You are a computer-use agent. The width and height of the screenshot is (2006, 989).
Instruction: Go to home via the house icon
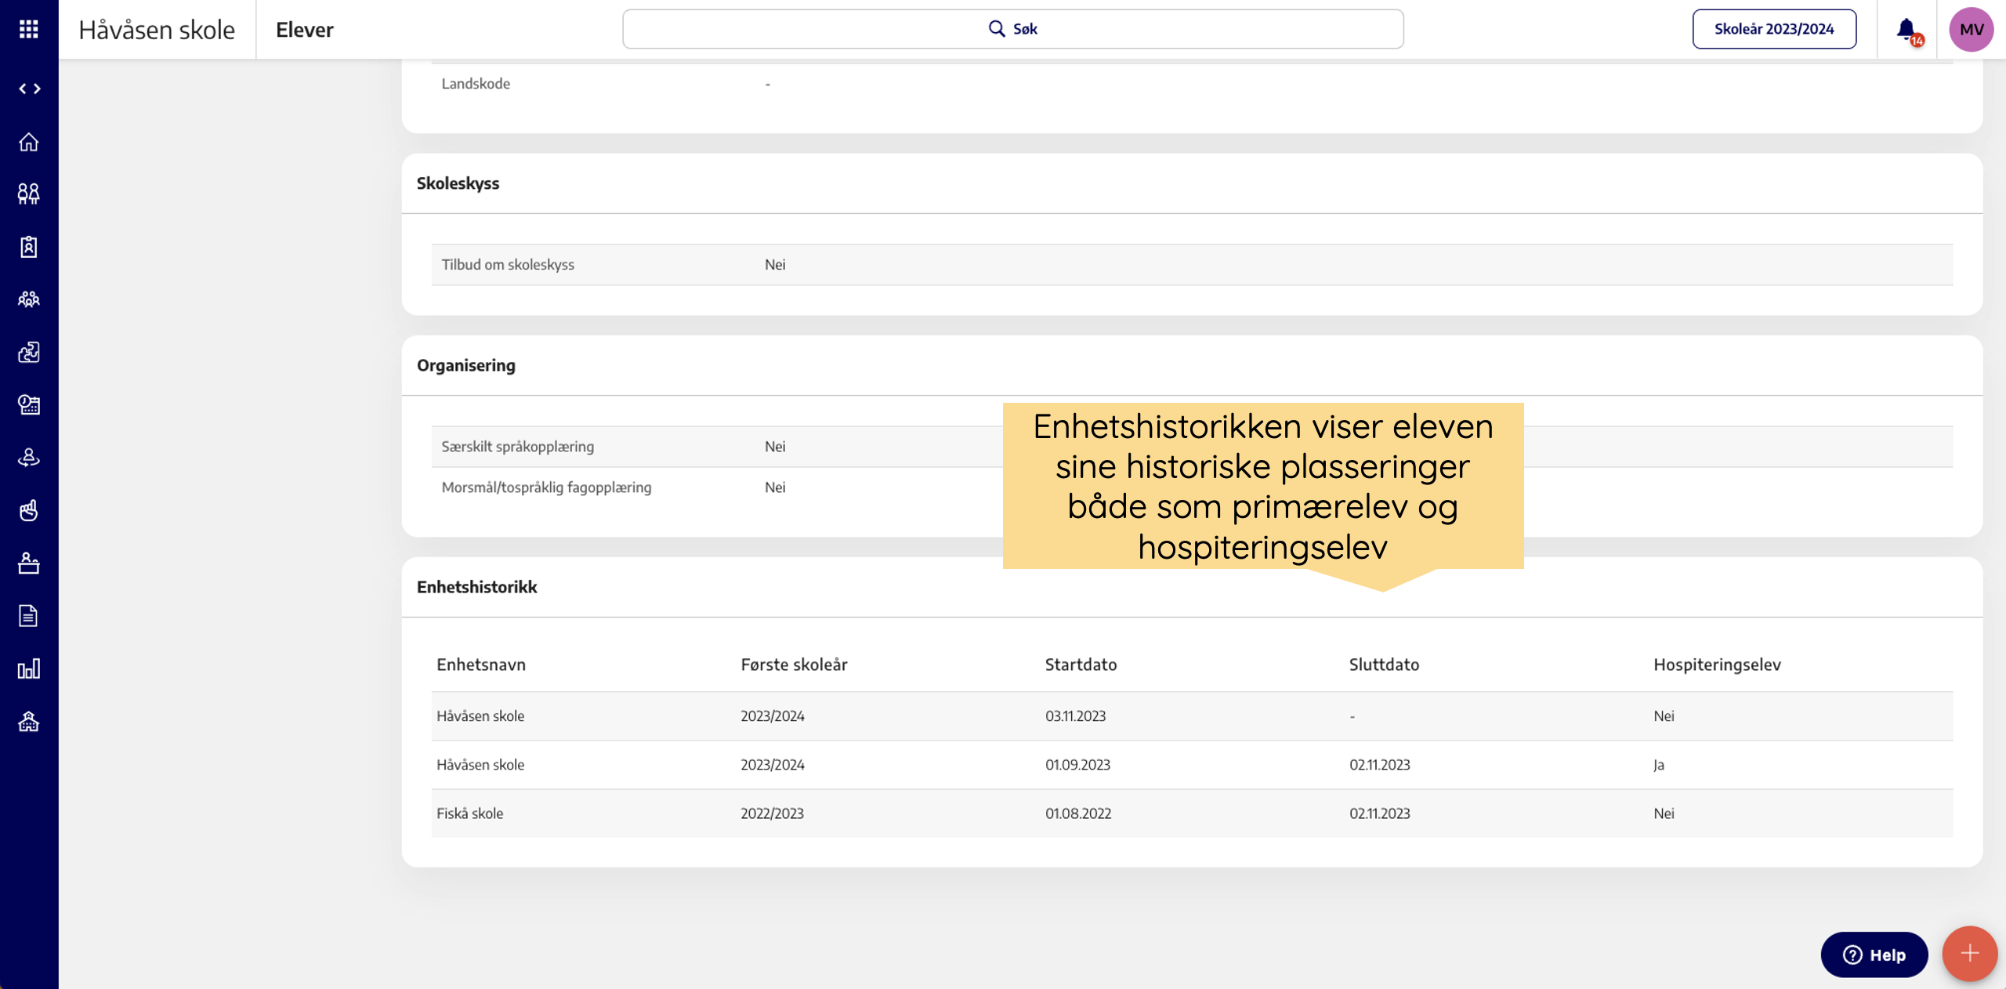pos(29,142)
